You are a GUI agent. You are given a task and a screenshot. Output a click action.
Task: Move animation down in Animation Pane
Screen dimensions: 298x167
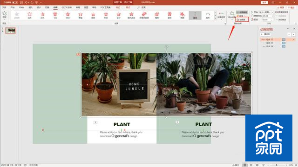tap(294, 34)
